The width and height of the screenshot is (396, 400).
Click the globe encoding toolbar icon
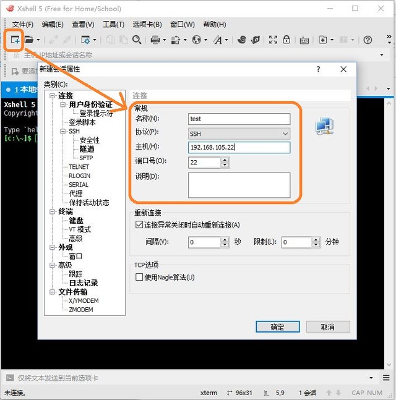(x=196, y=40)
